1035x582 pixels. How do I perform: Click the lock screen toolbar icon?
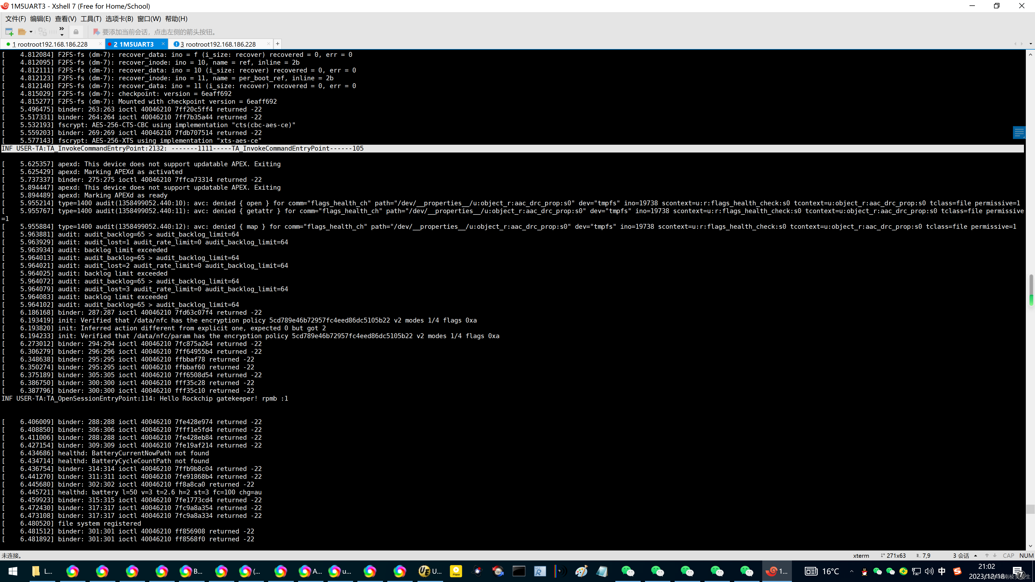(76, 32)
